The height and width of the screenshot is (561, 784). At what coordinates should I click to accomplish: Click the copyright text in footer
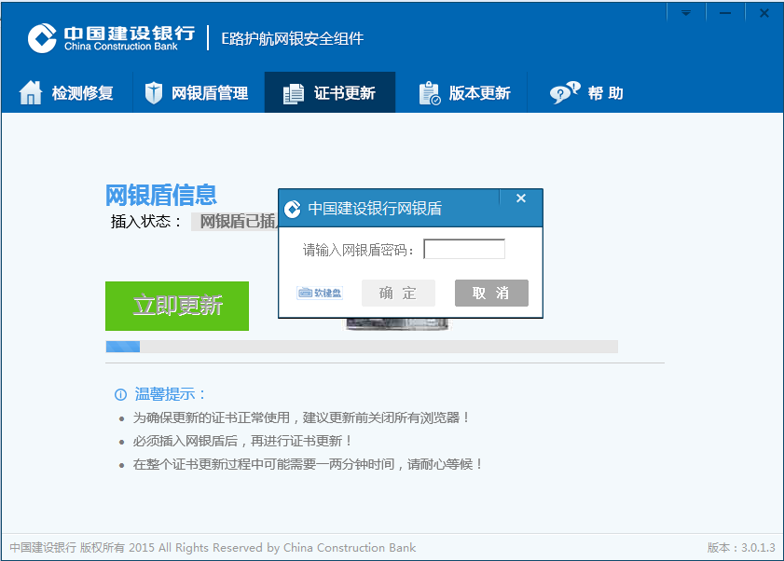tap(213, 548)
